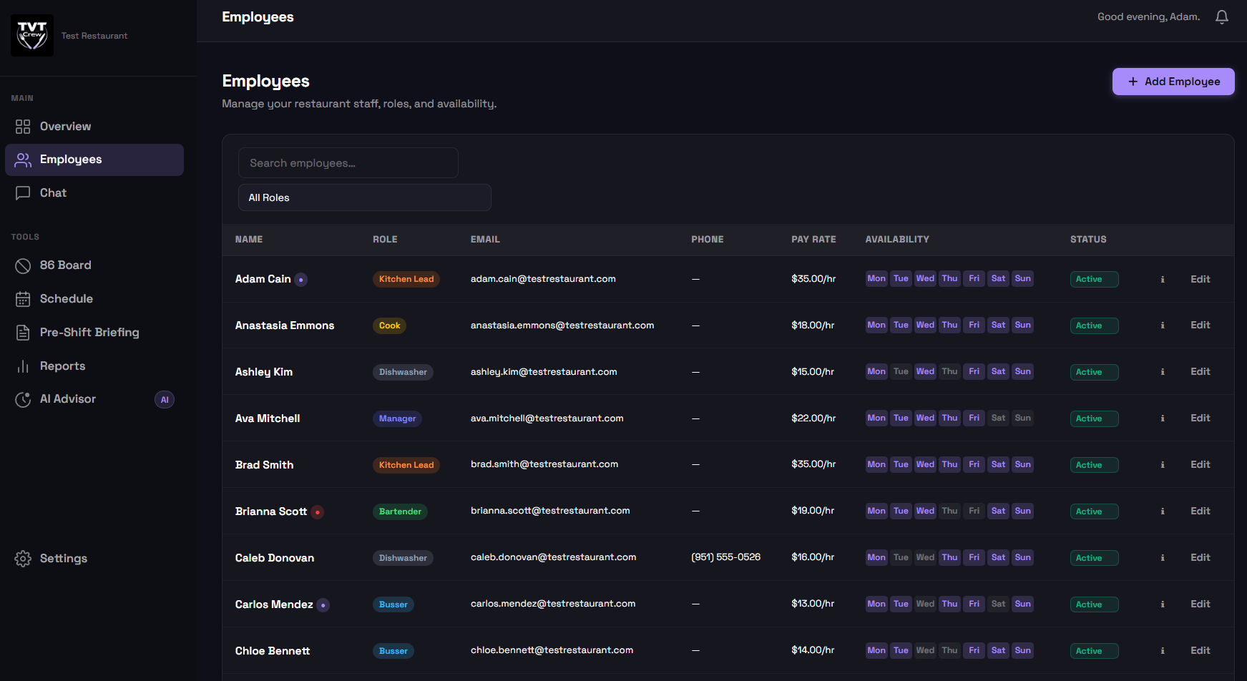
Task: Open info icon for Ava Mitchell
Action: (x=1162, y=418)
